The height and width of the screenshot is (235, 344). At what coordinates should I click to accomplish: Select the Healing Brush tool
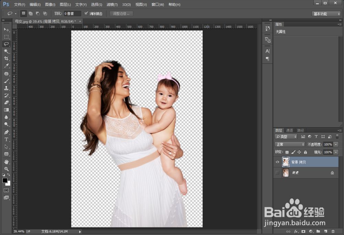6,74
